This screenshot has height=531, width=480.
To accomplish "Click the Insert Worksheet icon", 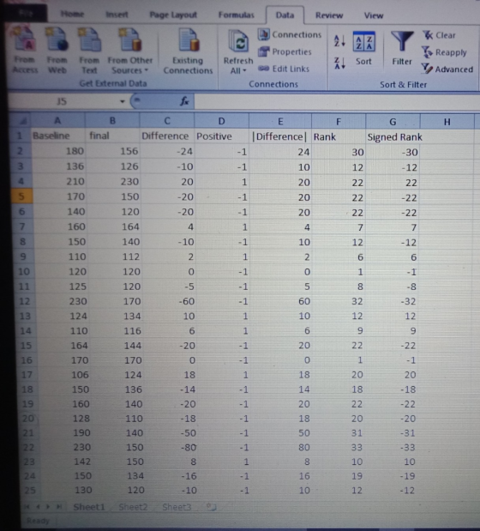I will tap(212, 507).
